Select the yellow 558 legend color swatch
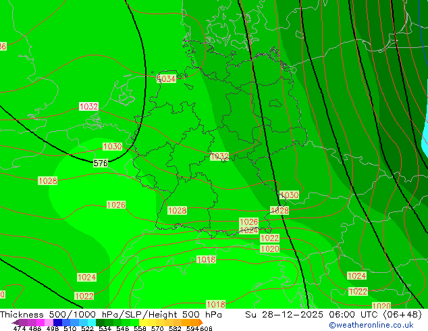Screen dimensions: 428x331 [143, 322]
